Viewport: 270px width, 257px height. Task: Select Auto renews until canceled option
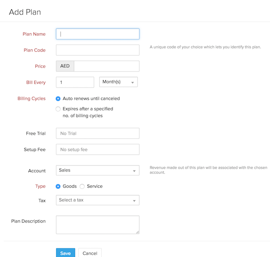(58, 98)
